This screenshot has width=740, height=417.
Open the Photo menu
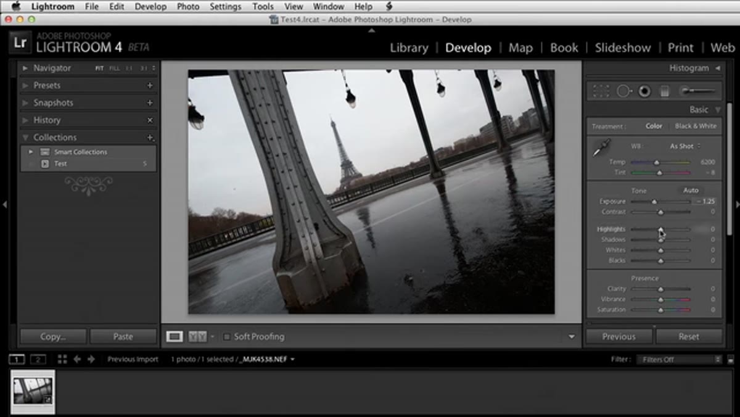click(188, 7)
